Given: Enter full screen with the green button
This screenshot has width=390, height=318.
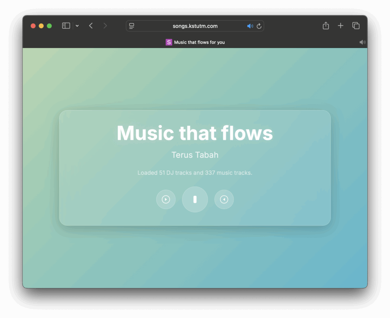Looking at the screenshot, I should click(49, 26).
